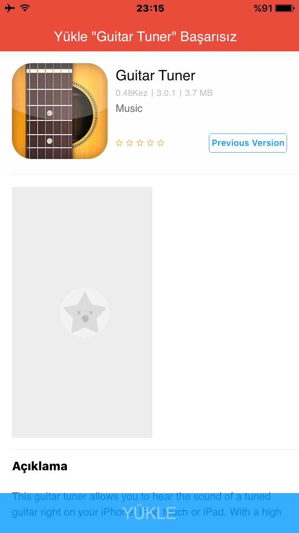Viewport: 299px width, 533px height.
Task: Tap the gray screenshot placeholder thumbnail
Action: tap(82, 312)
